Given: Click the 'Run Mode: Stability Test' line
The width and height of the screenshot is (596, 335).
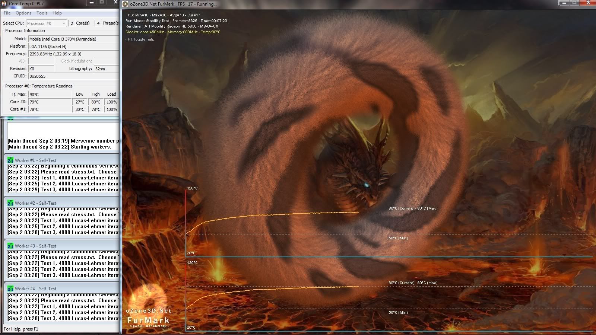Looking at the screenshot, I should [176, 21].
